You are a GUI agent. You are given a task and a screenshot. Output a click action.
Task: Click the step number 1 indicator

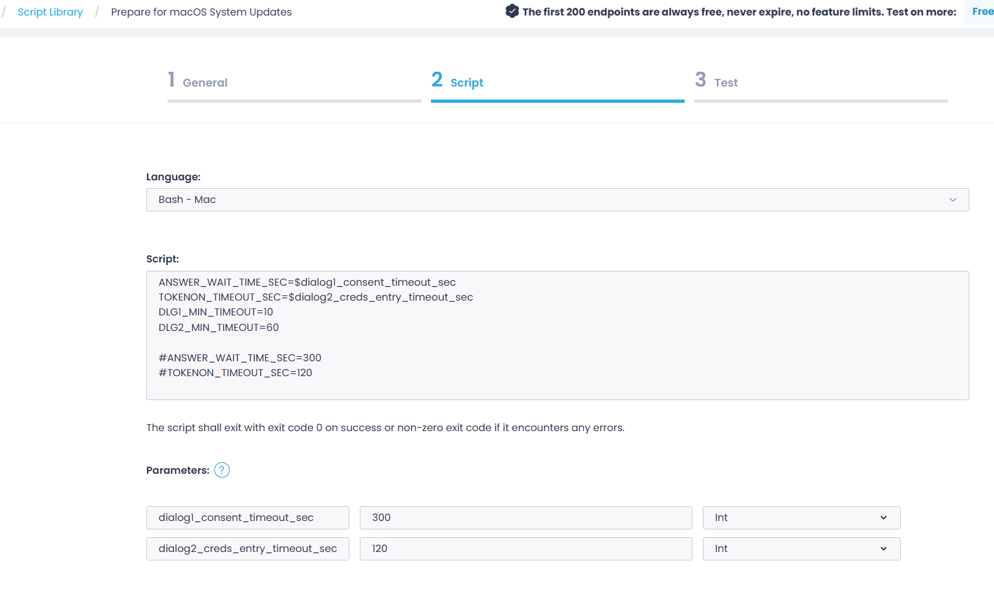point(171,79)
